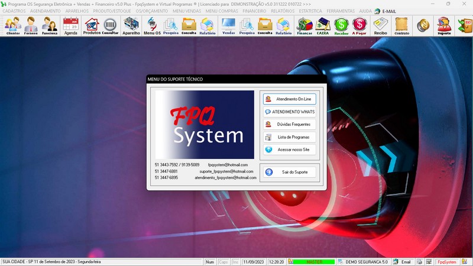Open the FERRAMENTAS menu
The height and width of the screenshot is (266, 473).
click(x=341, y=11)
